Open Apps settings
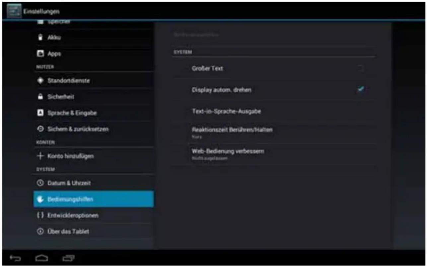The width and height of the screenshot is (427, 266). 94,54
